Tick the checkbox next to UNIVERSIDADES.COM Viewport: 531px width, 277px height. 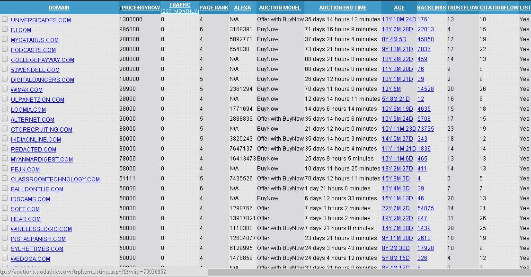click(x=5, y=19)
